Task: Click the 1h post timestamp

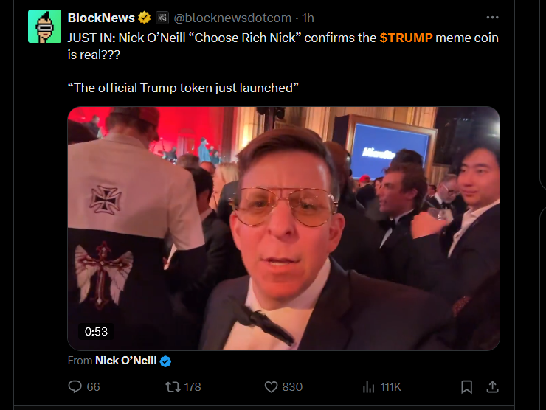Action: coord(308,18)
